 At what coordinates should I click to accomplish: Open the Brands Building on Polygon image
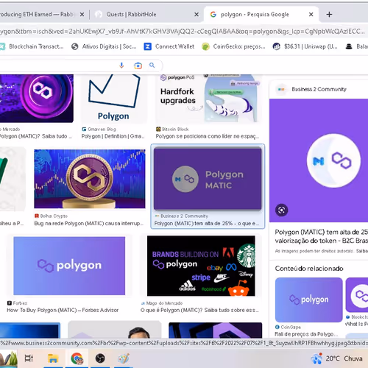[201, 266]
